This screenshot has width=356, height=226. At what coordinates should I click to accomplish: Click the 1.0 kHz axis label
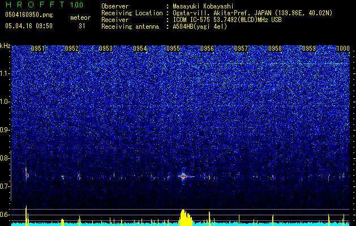[x=5, y=102]
